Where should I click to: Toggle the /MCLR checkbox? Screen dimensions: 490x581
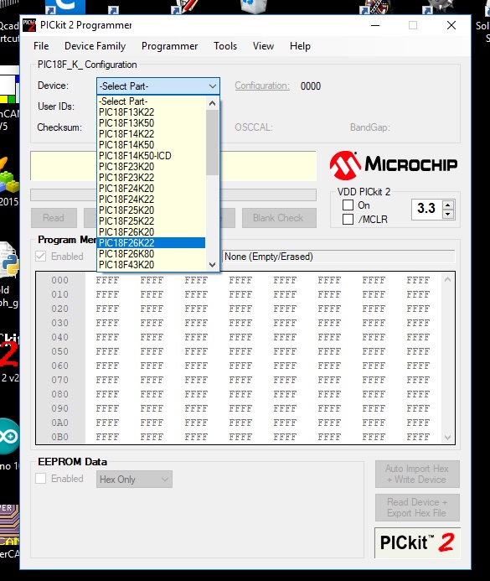click(348, 220)
